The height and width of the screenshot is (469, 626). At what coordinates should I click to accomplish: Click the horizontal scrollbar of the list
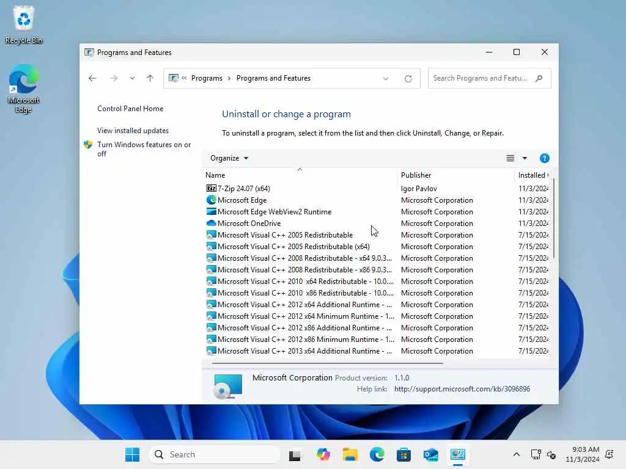(x=328, y=363)
